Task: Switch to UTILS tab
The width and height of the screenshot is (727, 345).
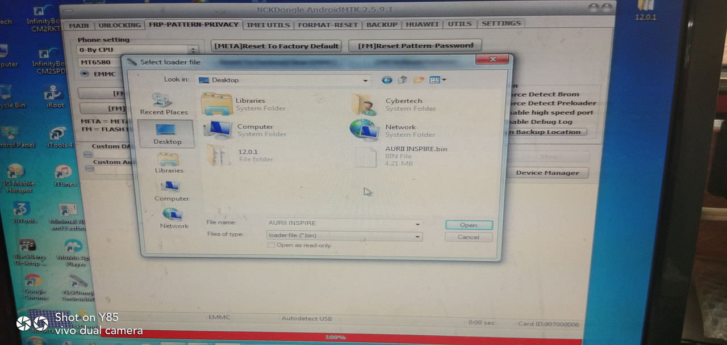Action: [459, 24]
